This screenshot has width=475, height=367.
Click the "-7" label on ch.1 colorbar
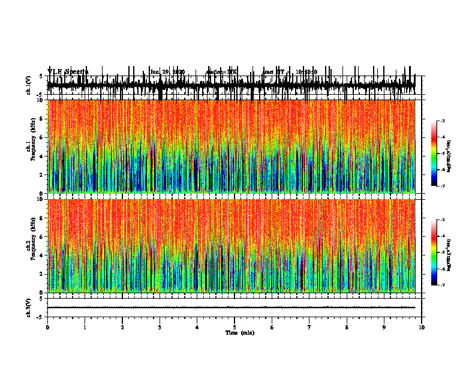point(443,186)
